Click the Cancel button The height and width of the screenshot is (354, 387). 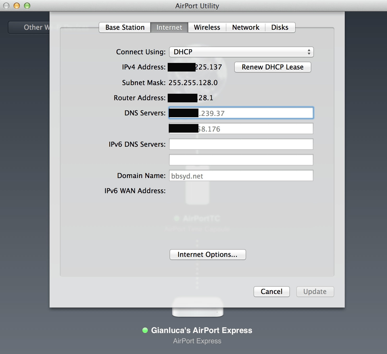click(271, 292)
